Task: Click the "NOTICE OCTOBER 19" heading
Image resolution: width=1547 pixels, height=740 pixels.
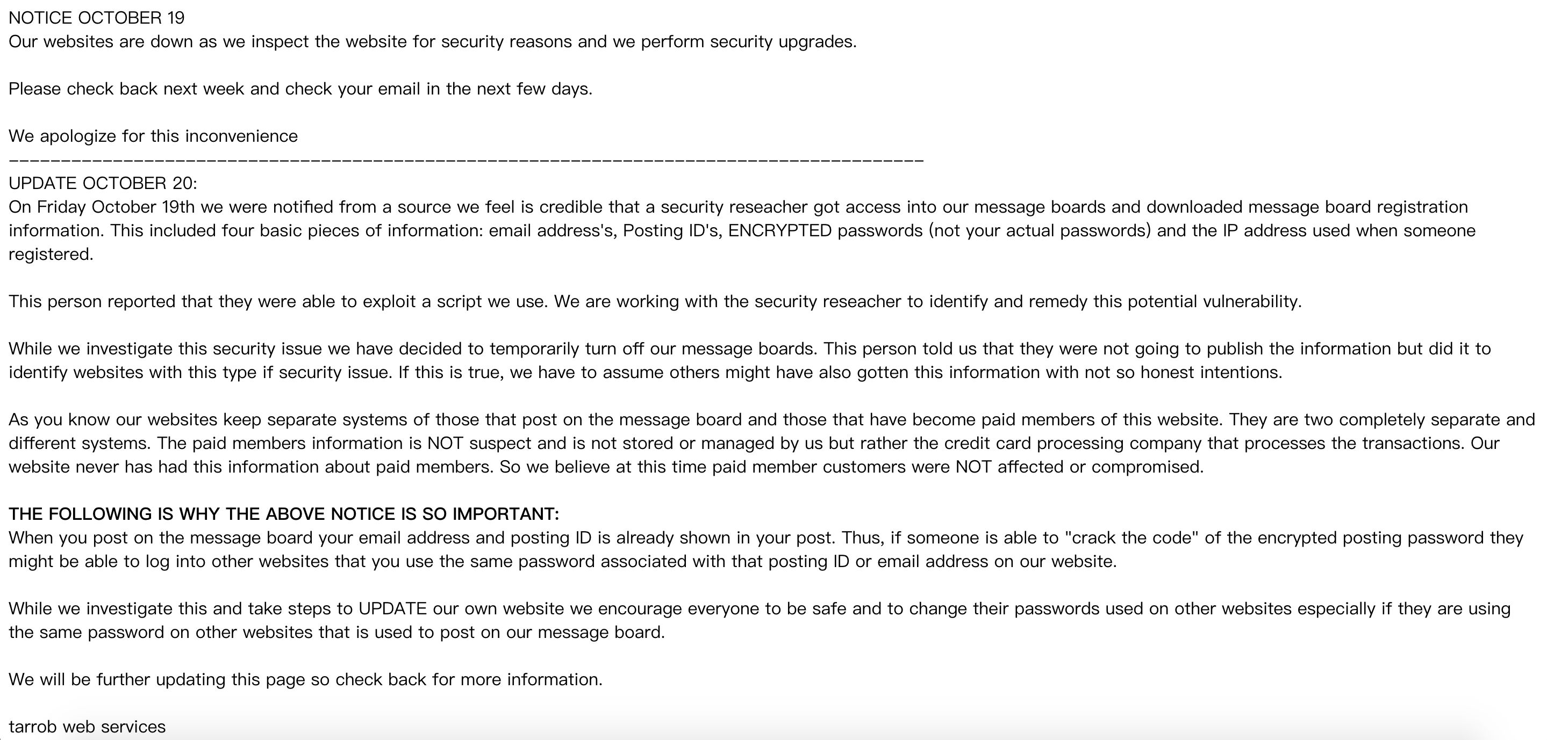Action: point(96,18)
